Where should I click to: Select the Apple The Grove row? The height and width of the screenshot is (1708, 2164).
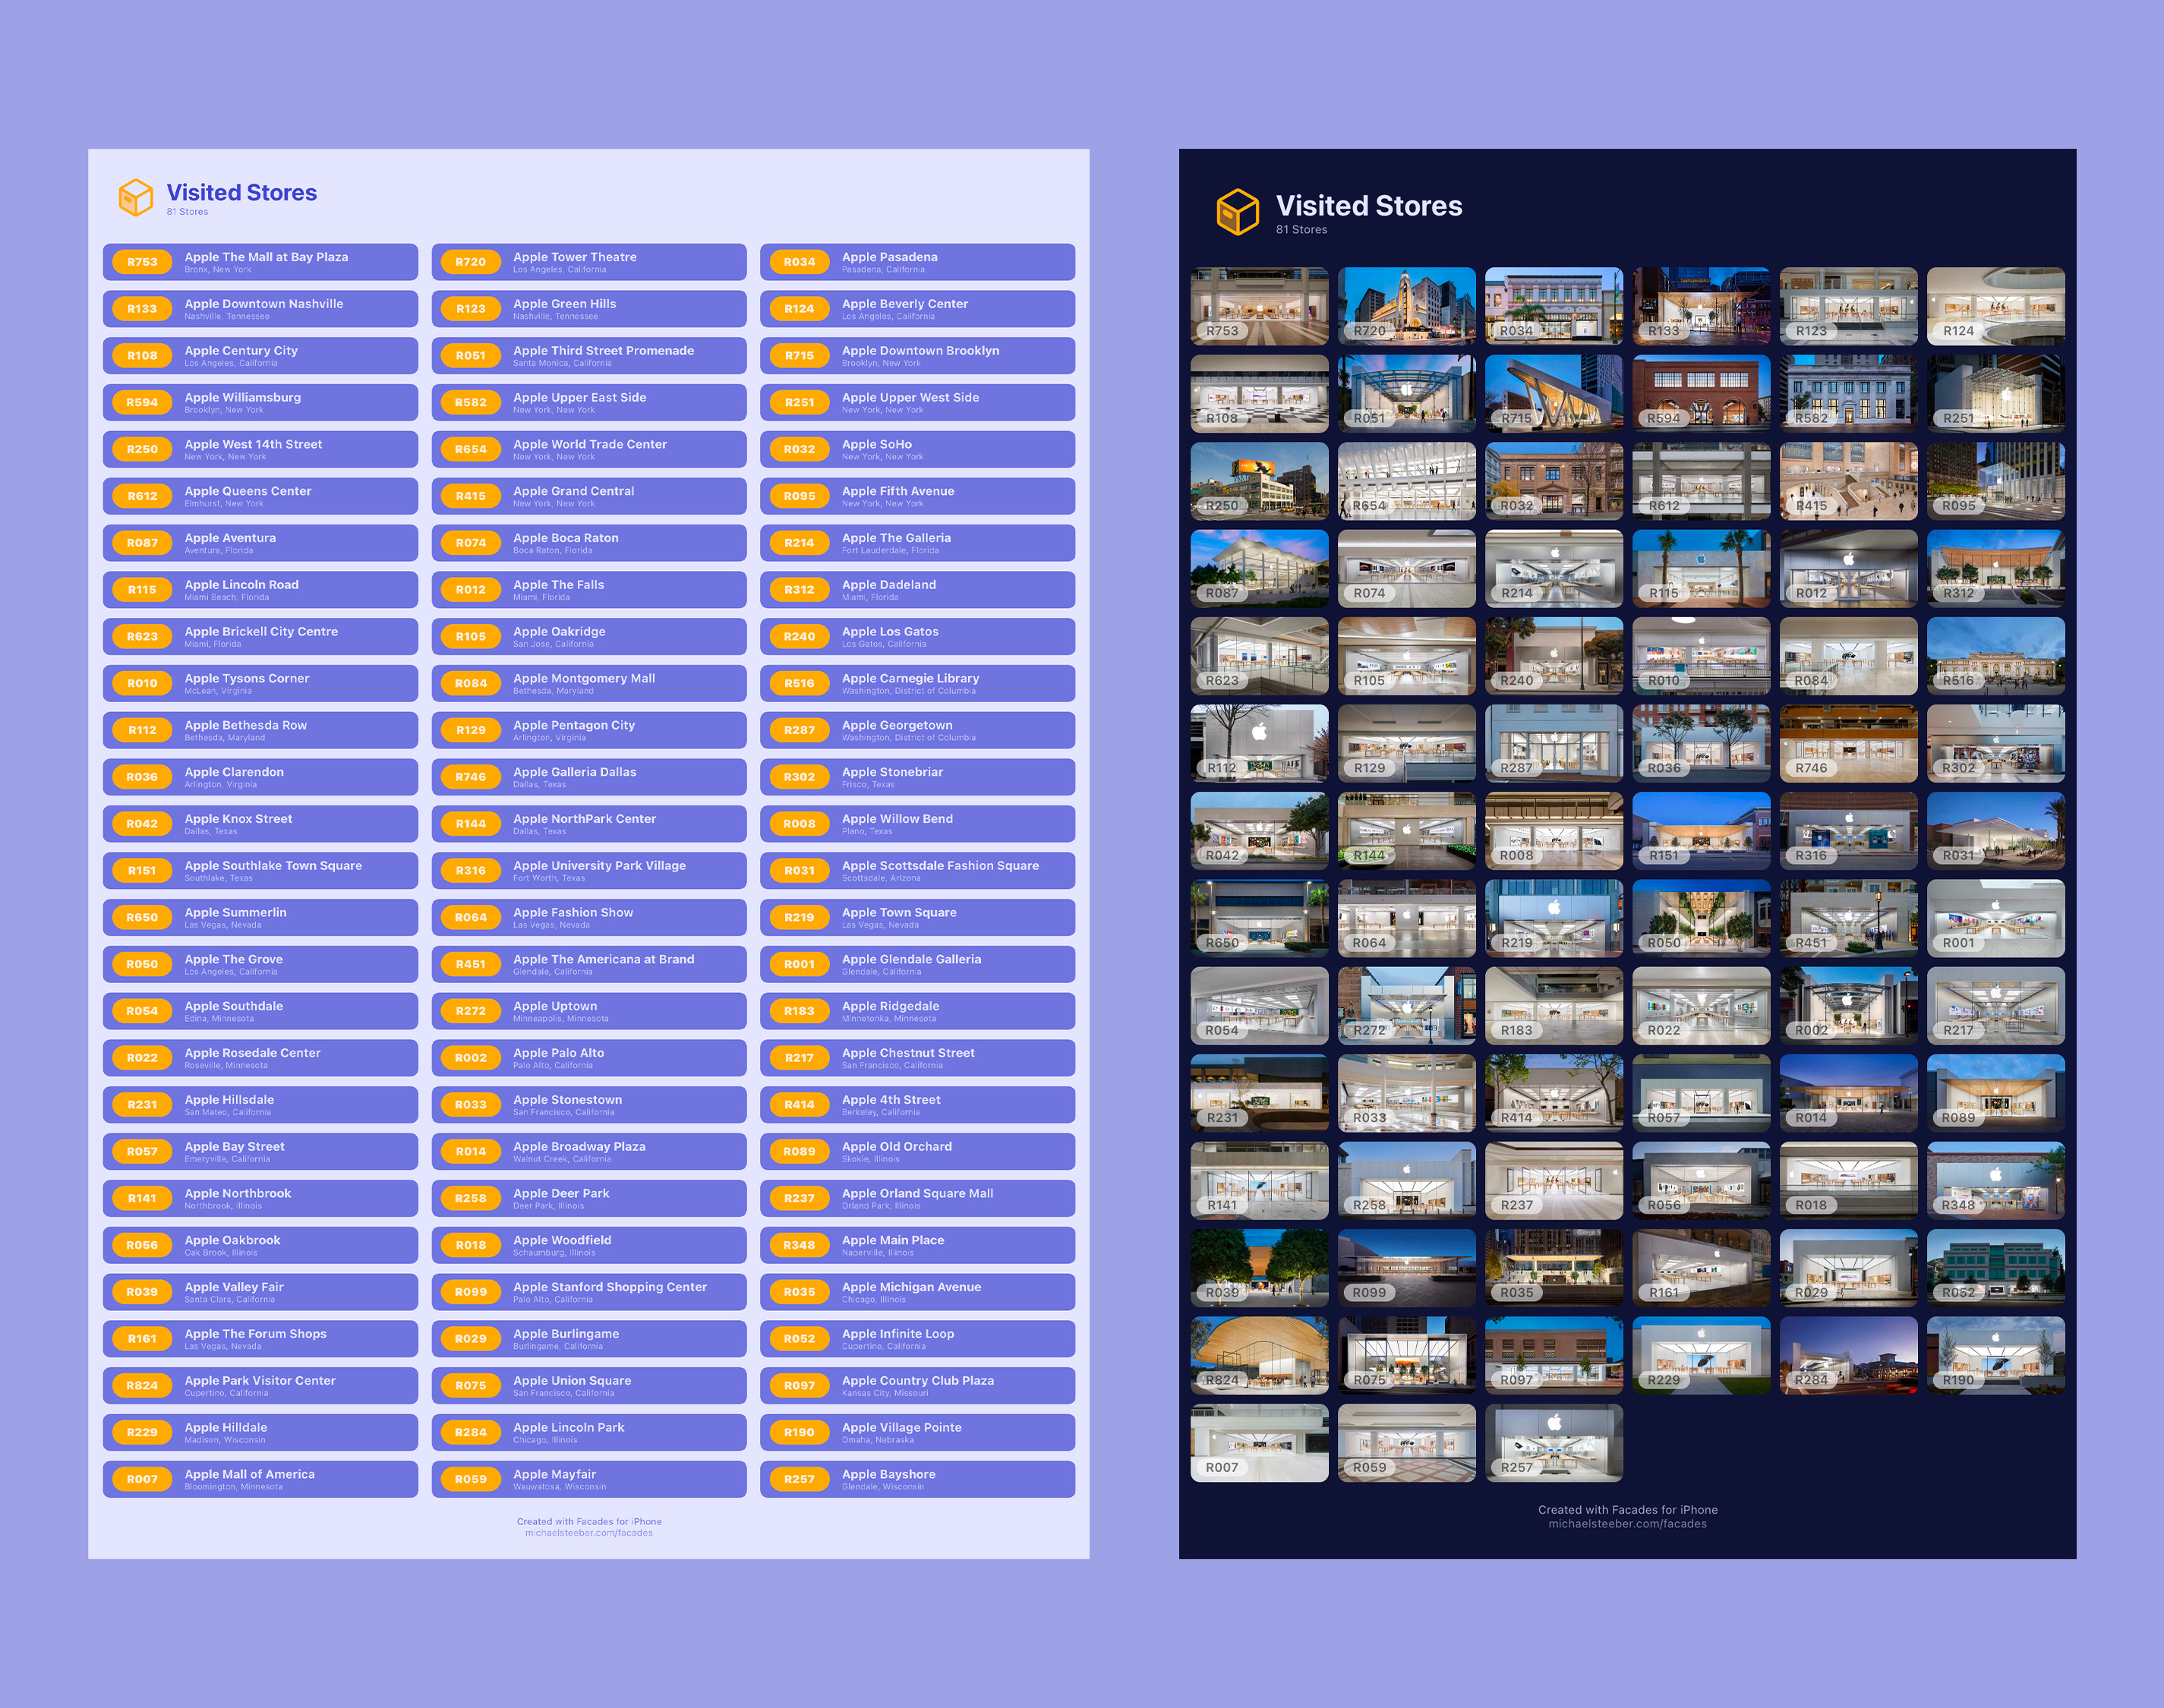coord(260,964)
